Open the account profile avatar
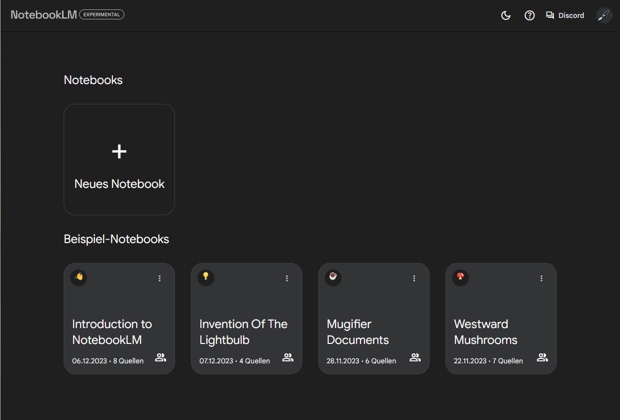Viewport: 620px width, 420px height. coord(604,15)
